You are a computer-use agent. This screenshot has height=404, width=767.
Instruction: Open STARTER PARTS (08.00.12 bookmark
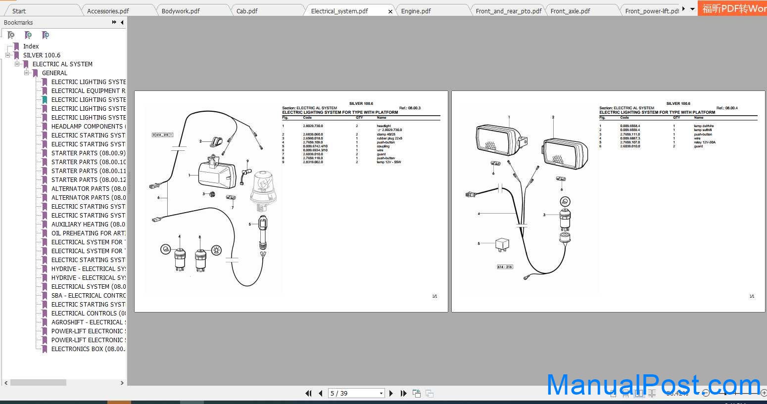click(88, 180)
